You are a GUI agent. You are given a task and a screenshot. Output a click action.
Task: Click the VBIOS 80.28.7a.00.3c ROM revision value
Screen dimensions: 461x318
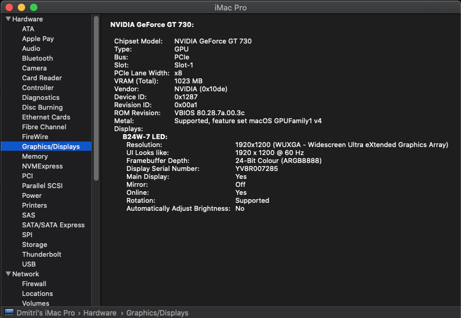(209, 113)
